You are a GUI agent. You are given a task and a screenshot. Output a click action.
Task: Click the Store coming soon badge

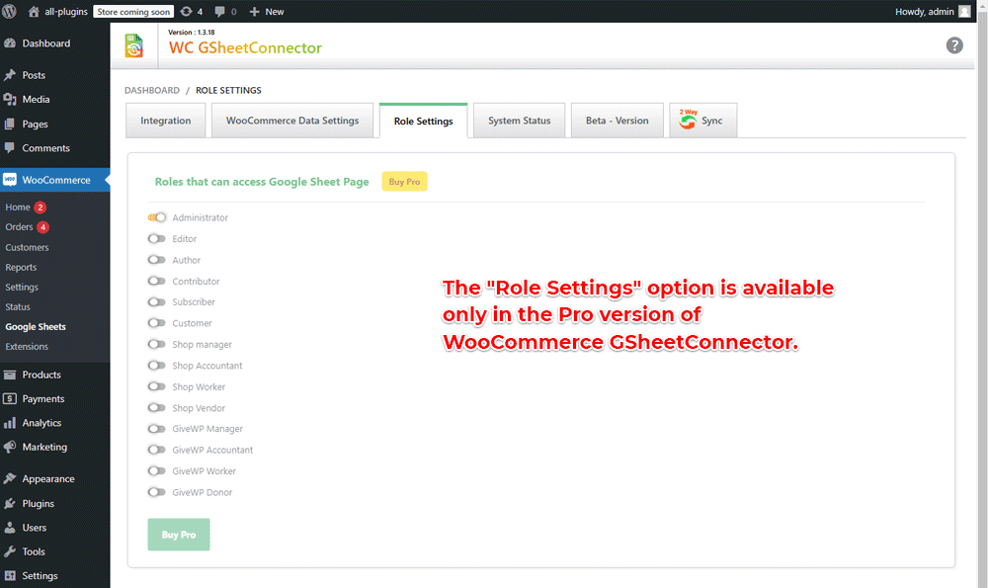click(x=133, y=11)
